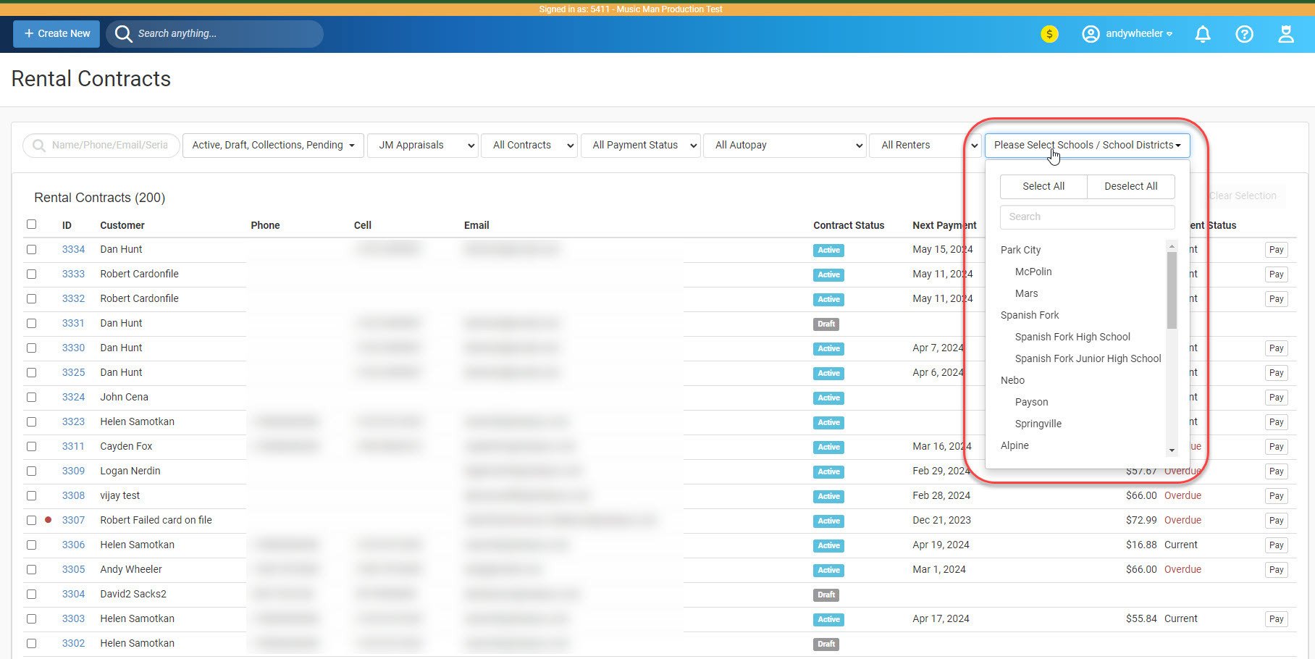
Task: Click the scroll up arrow in schools list
Action: point(1172,247)
